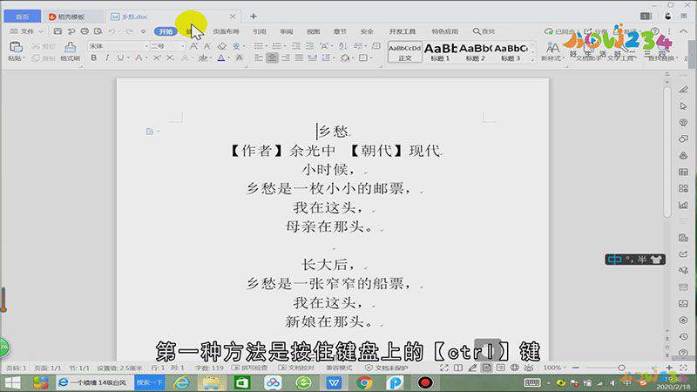Click the Clear Formatting eraser icon
The image size is (697, 392).
(222, 46)
